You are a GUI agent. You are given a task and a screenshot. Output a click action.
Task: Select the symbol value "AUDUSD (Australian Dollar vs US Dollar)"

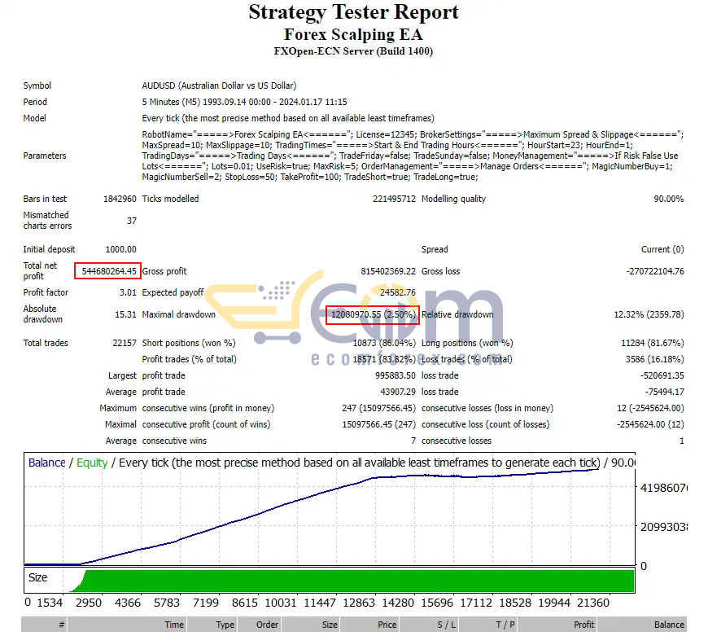coord(219,86)
